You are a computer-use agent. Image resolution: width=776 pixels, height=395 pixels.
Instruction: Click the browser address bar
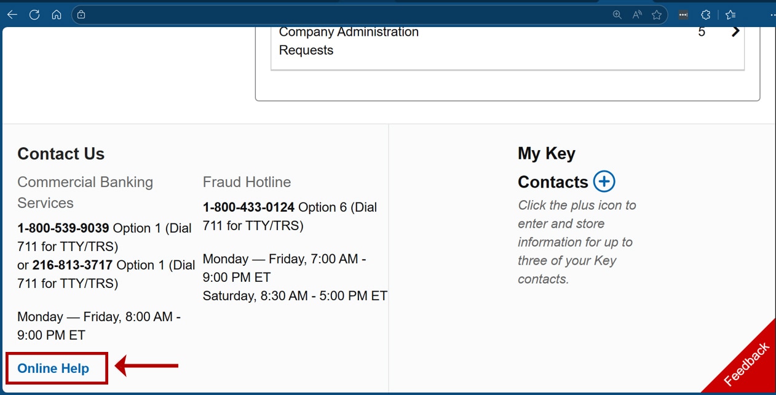pyautogui.click(x=344, y=15)
